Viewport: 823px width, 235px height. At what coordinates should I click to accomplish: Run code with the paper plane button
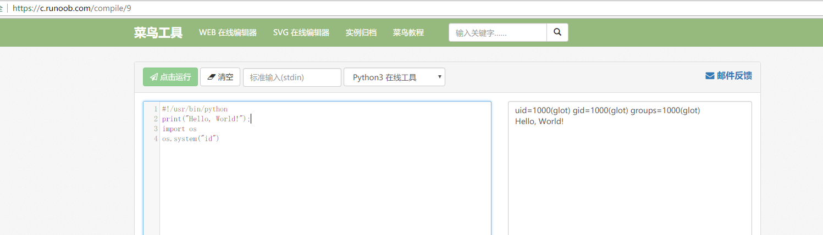(170, 77)
